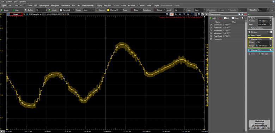The width and height of the screenshot is (275, 133).
Task: Undock the Measurements panel with the first blue icon
Action: (239, 14)
